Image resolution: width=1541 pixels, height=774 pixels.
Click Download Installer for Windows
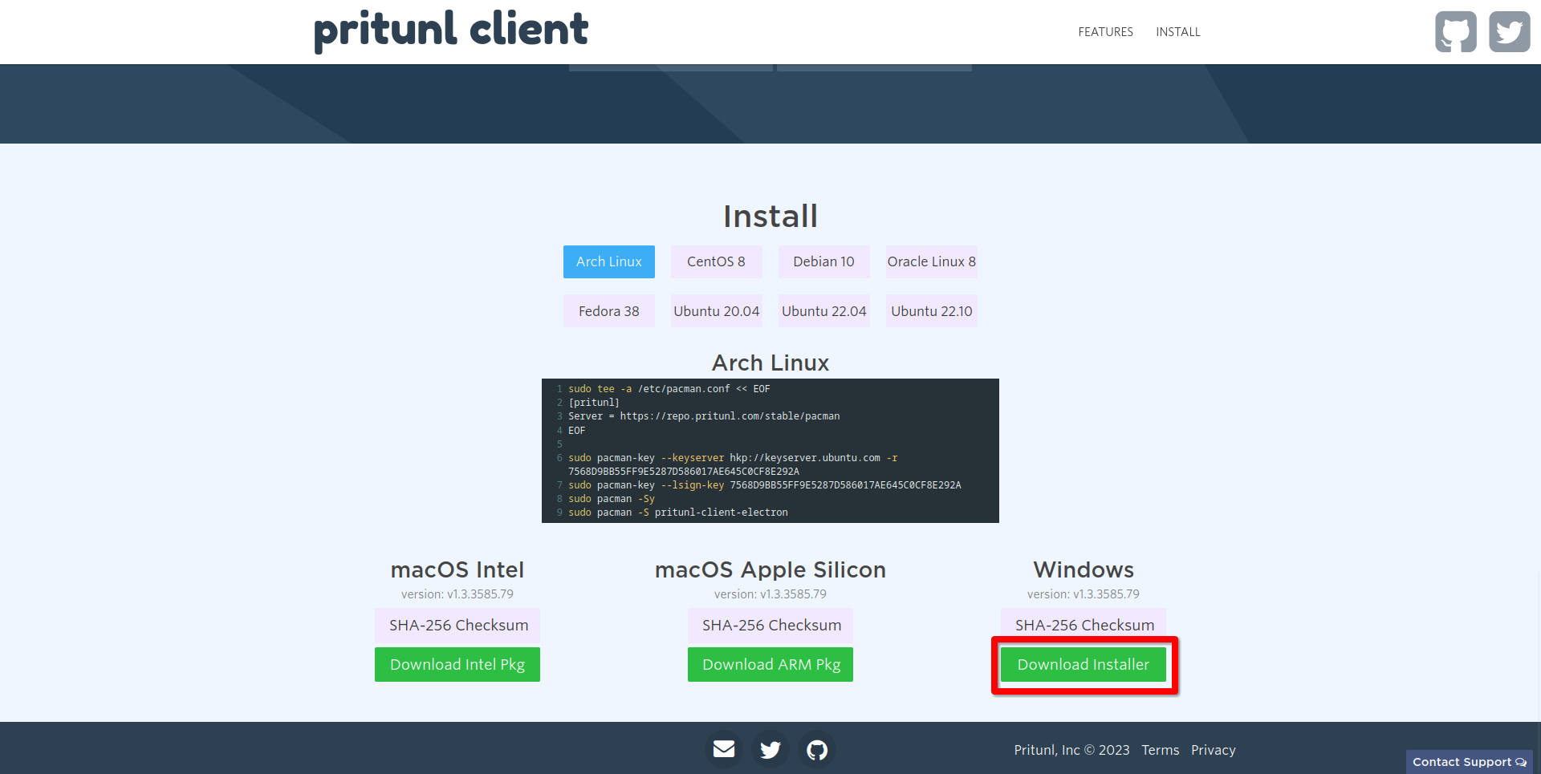point(1084,664)
